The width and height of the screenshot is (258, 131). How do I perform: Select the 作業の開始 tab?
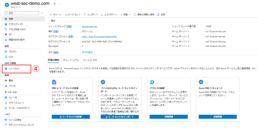(x=54, y=60)
